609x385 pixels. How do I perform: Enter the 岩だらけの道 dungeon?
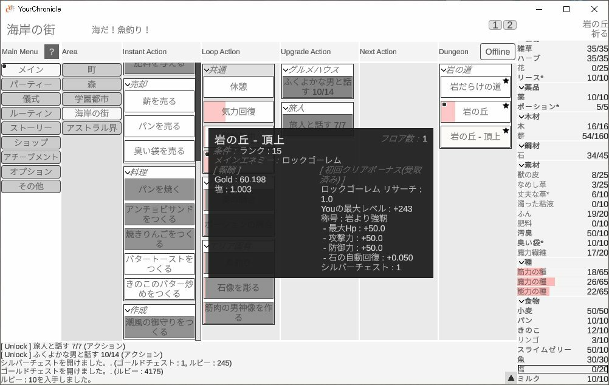[x=475, y=87]
